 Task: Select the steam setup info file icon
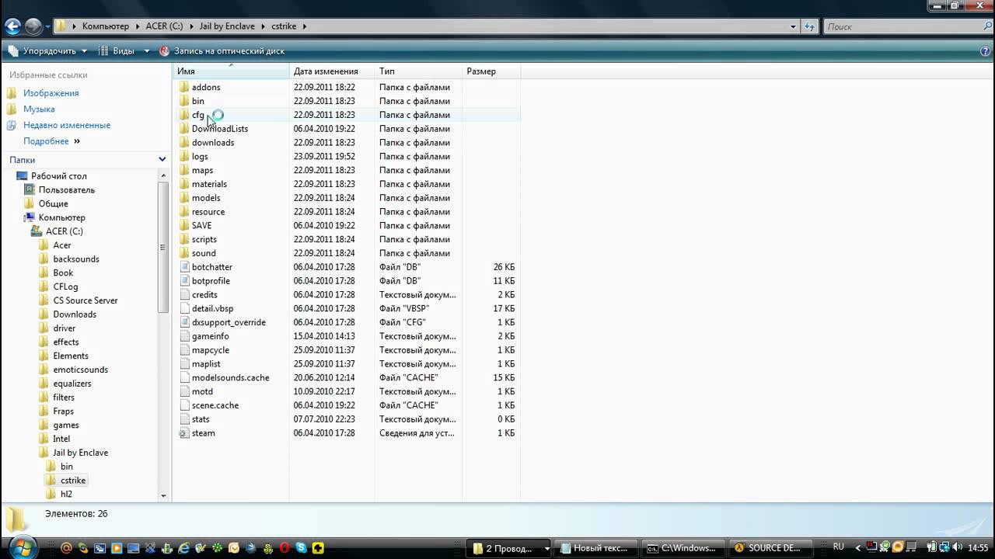point(184,433)
